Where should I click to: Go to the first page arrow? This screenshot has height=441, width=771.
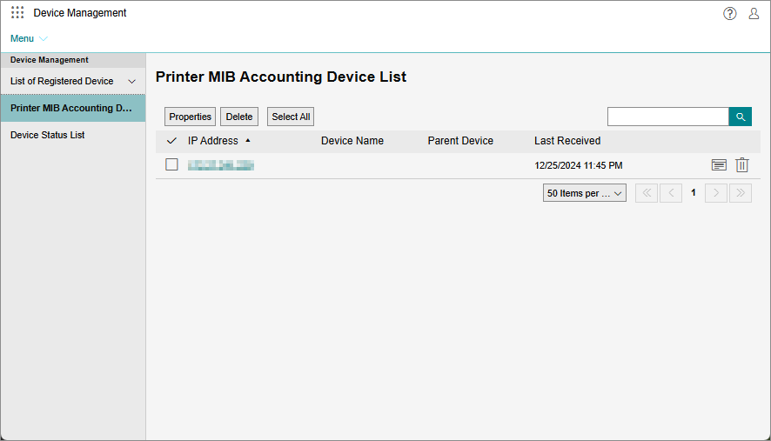pyautogui.click(x=647, y=193)
